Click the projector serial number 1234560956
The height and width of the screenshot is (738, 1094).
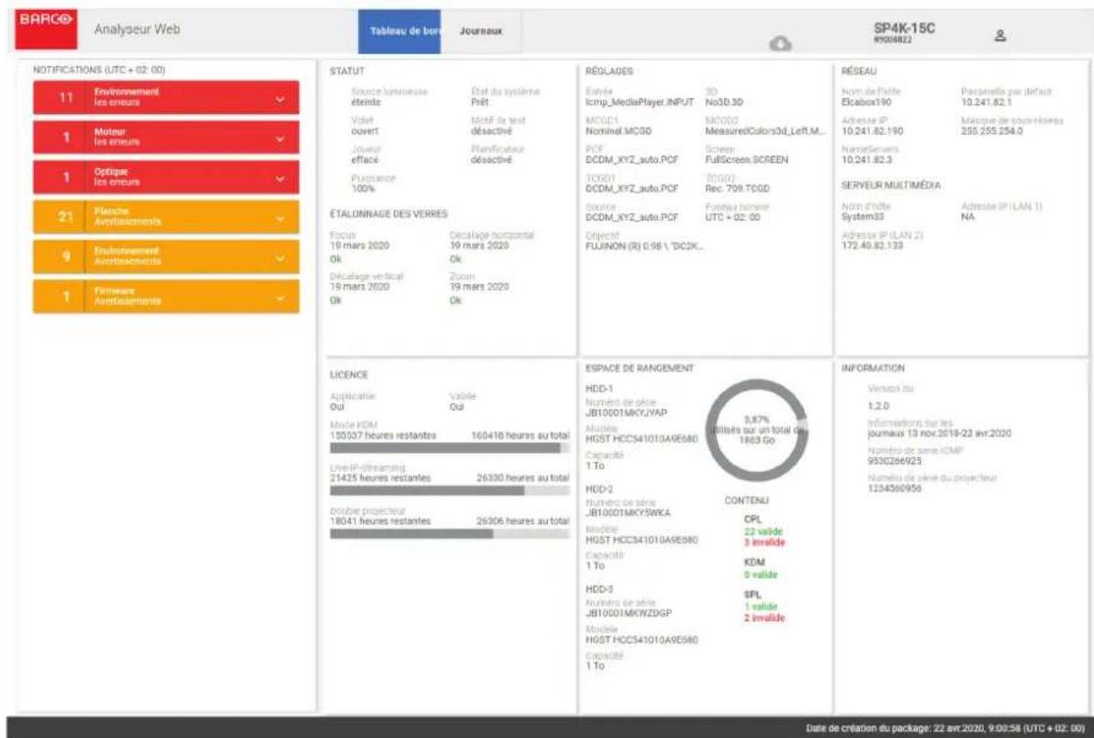coord(895,489)
